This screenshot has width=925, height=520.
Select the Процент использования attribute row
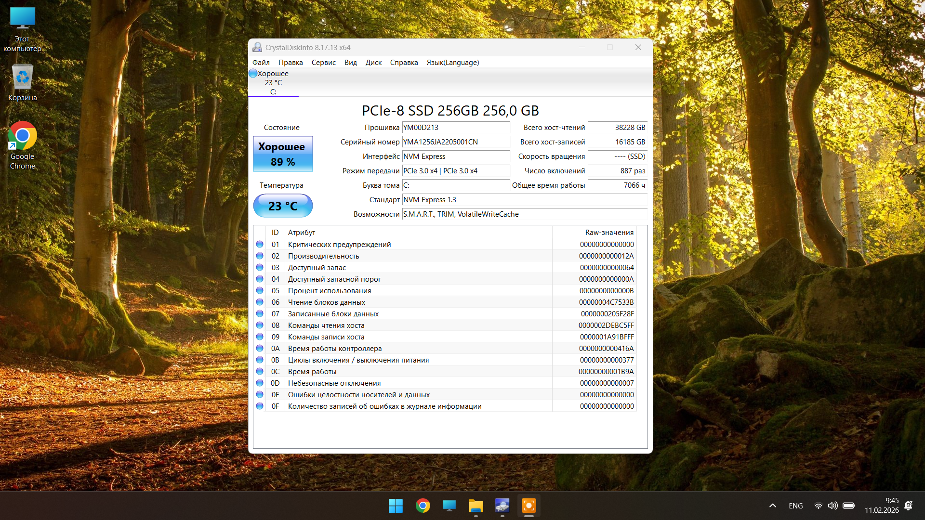point(330,291)
